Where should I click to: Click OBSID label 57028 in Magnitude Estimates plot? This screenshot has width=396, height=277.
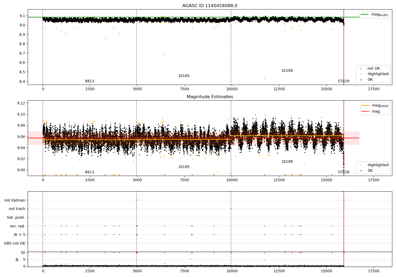pyautogui.click(x=343, y=172)
